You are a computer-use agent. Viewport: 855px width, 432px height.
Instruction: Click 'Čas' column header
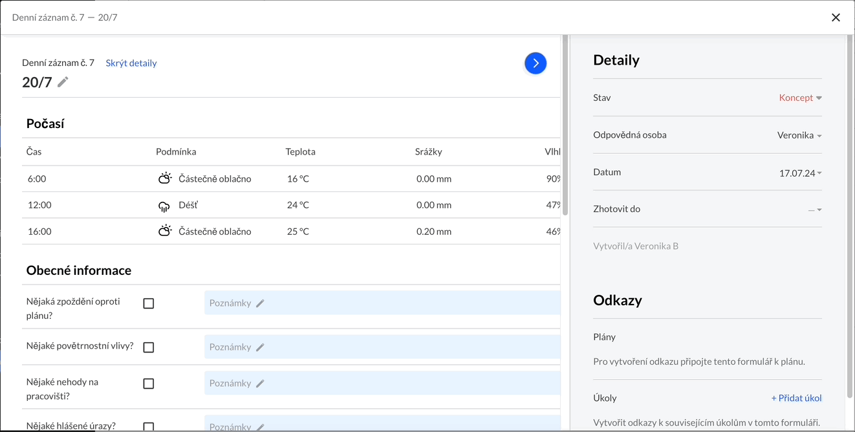click(x=34, y=151)
